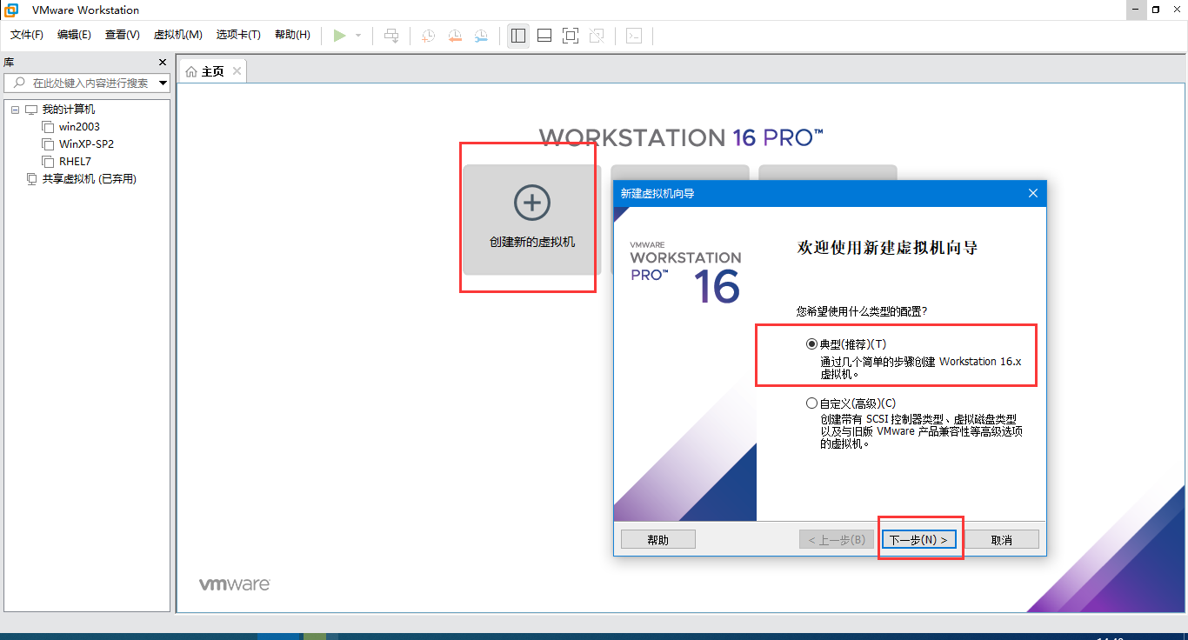Screen dimensions: 1188x640
Task: Select the WinXP-SP2 virtual machine
Action: 86,144
